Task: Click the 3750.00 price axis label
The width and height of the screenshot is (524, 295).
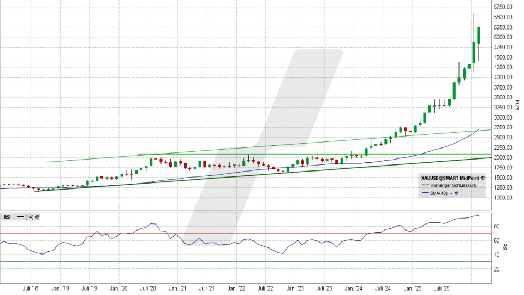Action: pos(503,87)
